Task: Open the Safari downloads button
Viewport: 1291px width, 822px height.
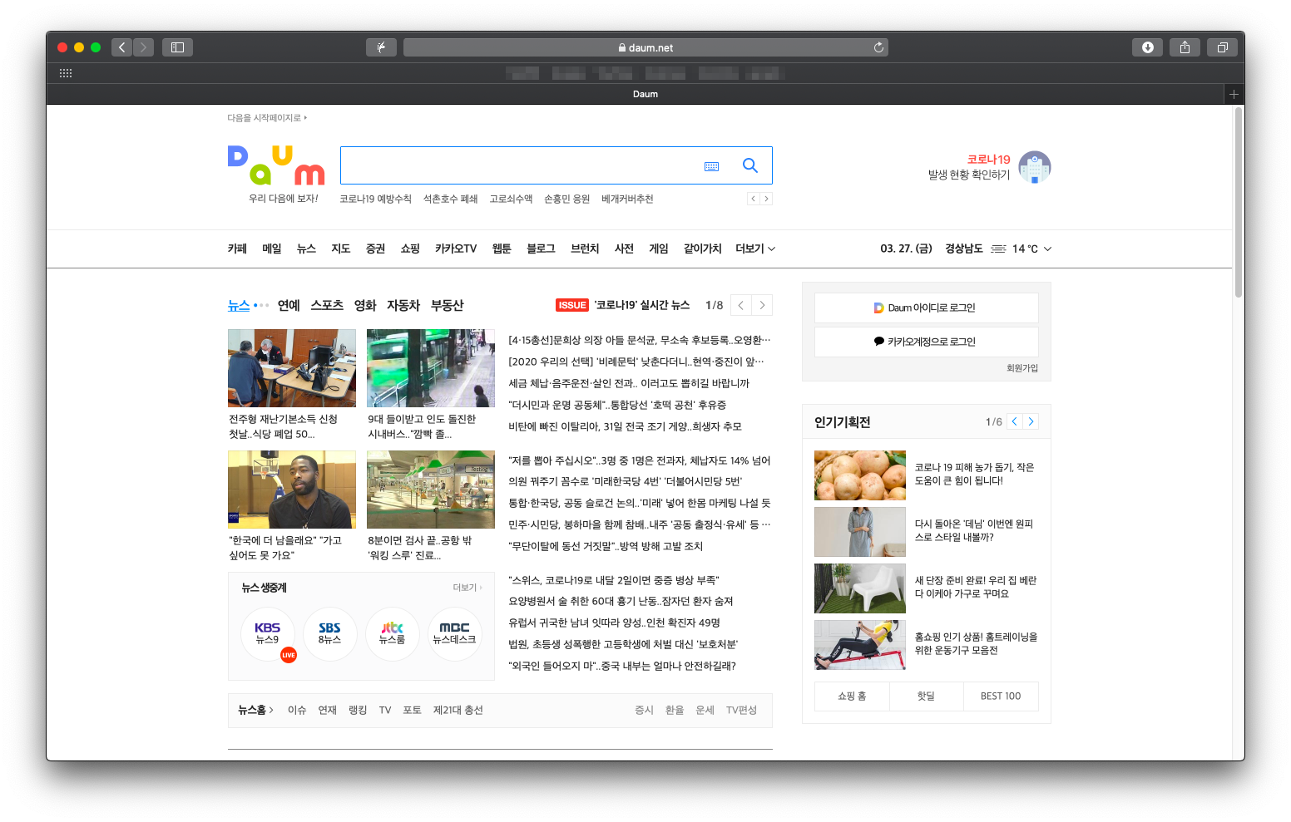Action: (x=1147, y=47)
